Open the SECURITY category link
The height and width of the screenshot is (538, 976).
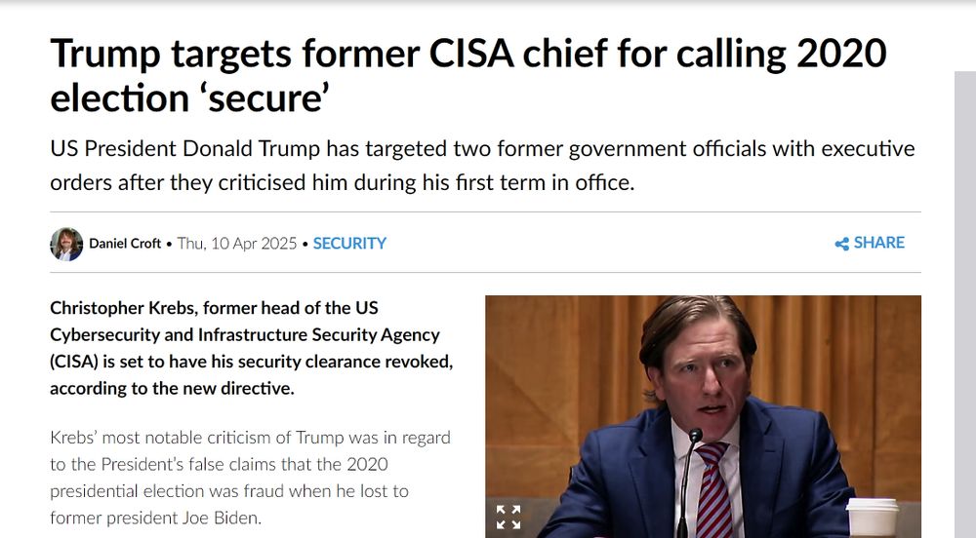[x=349, y=244]
